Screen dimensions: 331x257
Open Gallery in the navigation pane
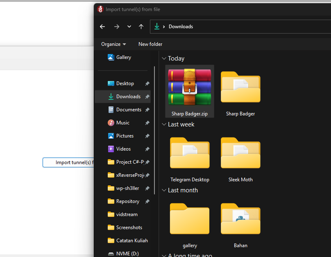coord(123,57)
